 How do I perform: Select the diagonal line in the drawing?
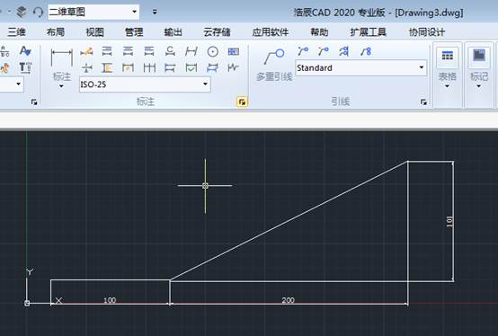click(289, 221)
